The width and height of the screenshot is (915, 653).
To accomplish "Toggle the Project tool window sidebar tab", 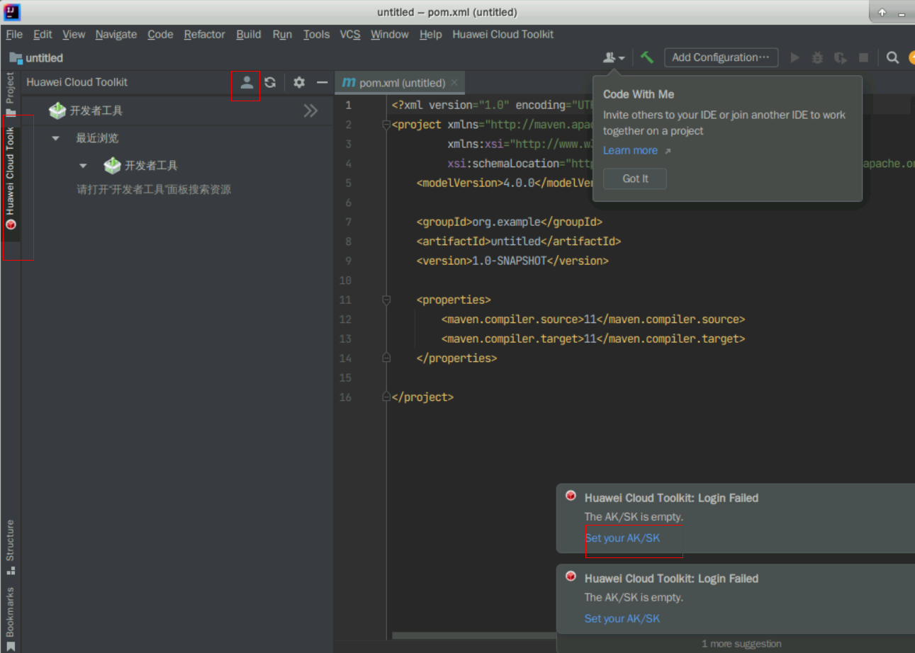I will 10,93.
